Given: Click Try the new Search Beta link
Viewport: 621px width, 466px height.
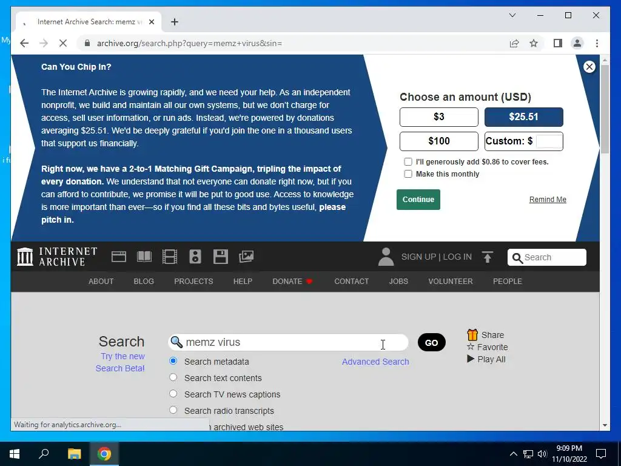Looking at the screenshot, I should (x=121, y=362).
